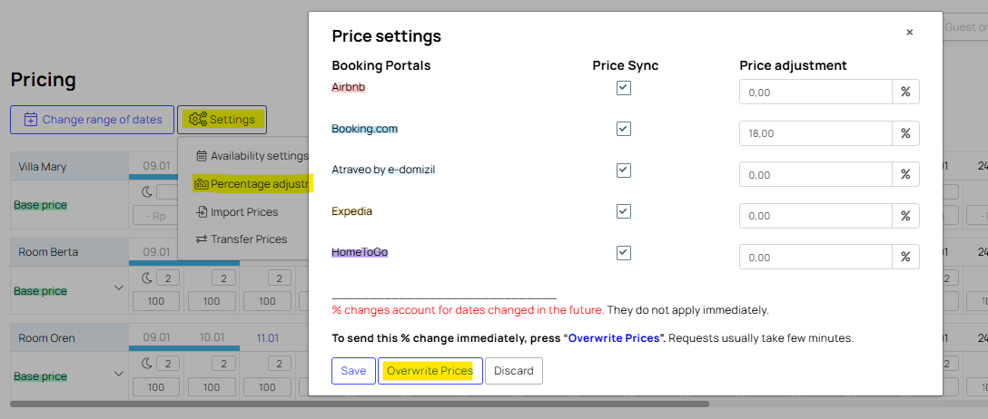
Task: Click the Availability settings calendar icon
Action: tap(202, 155)
